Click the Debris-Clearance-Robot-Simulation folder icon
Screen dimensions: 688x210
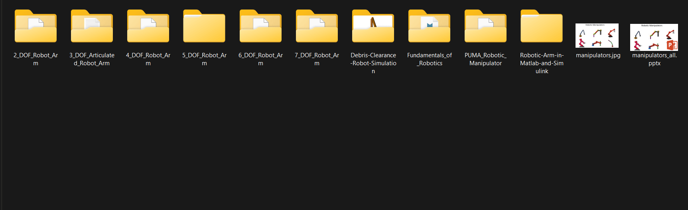tap(373, 27)
